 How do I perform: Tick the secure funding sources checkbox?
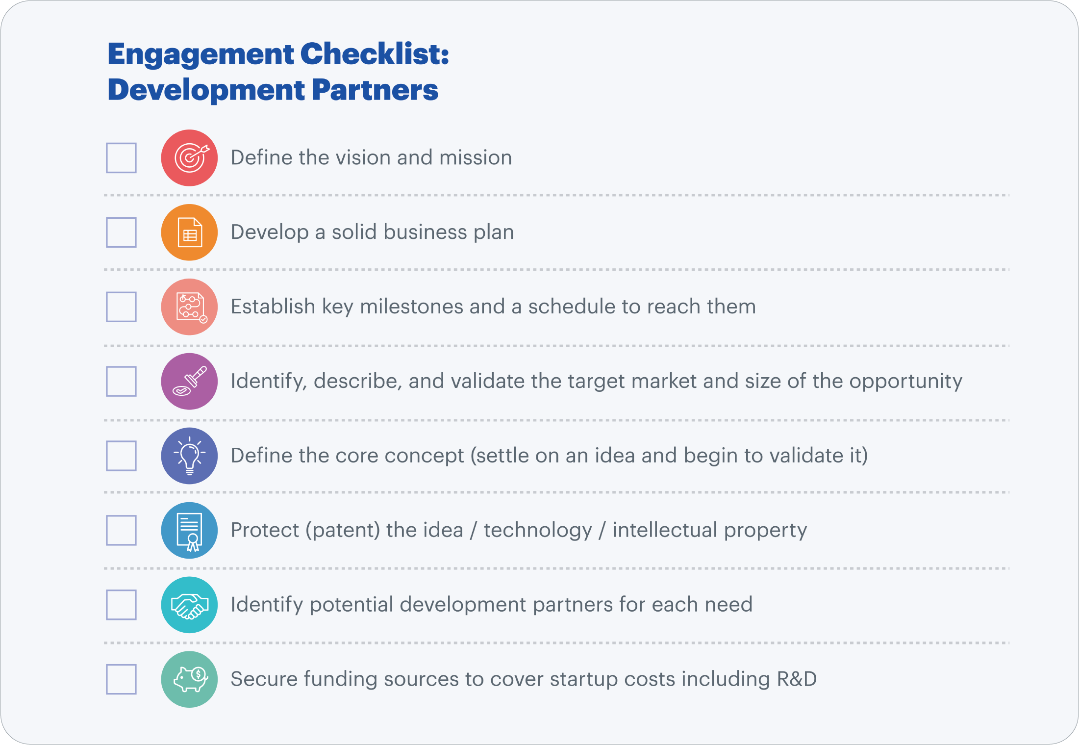pos(121,680)
